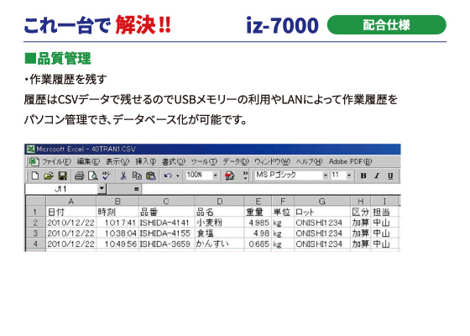Expand the more buttons chevron in toolbar

245,176
